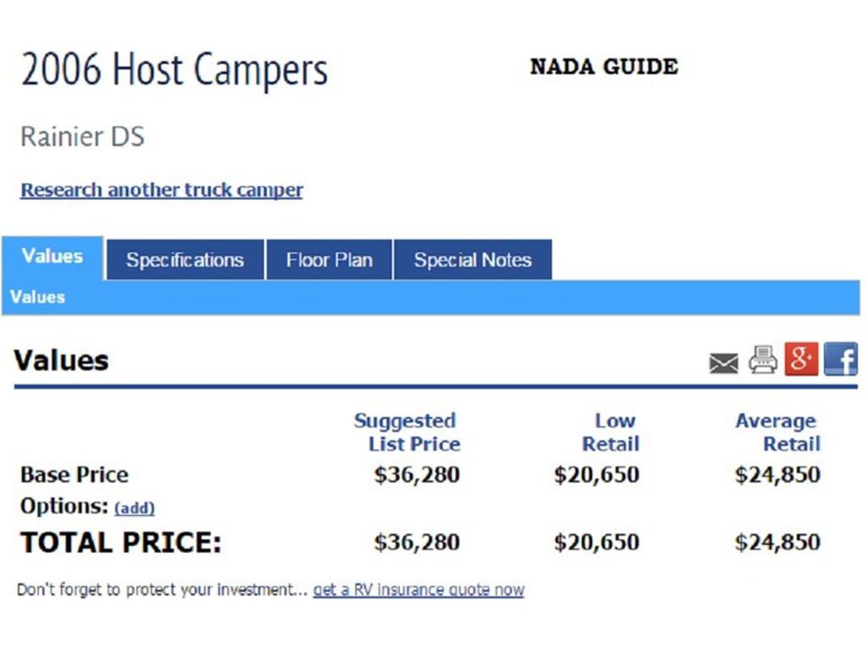This screenshot has width=867, height=650.
Task: Click the Suggested List Price column header
Action: pos(407,432)
